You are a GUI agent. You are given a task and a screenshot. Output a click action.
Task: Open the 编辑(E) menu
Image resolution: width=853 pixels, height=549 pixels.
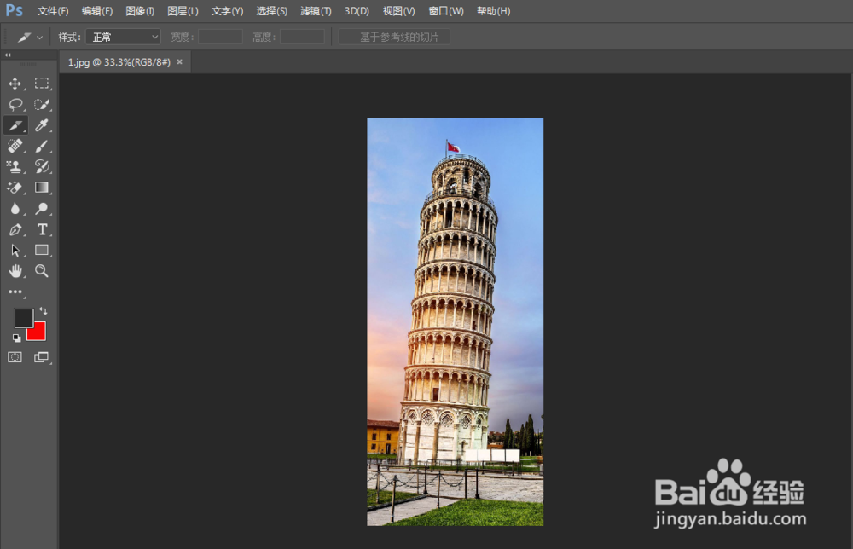pos(97,11)
